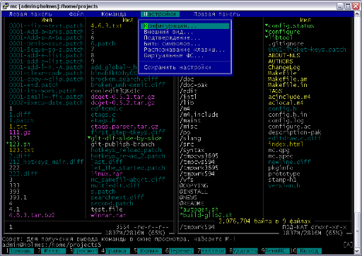Image resolution: width=362 pixels, height=256 pixels.
Task: Open the Команда menu
Action: click(114, 14)
